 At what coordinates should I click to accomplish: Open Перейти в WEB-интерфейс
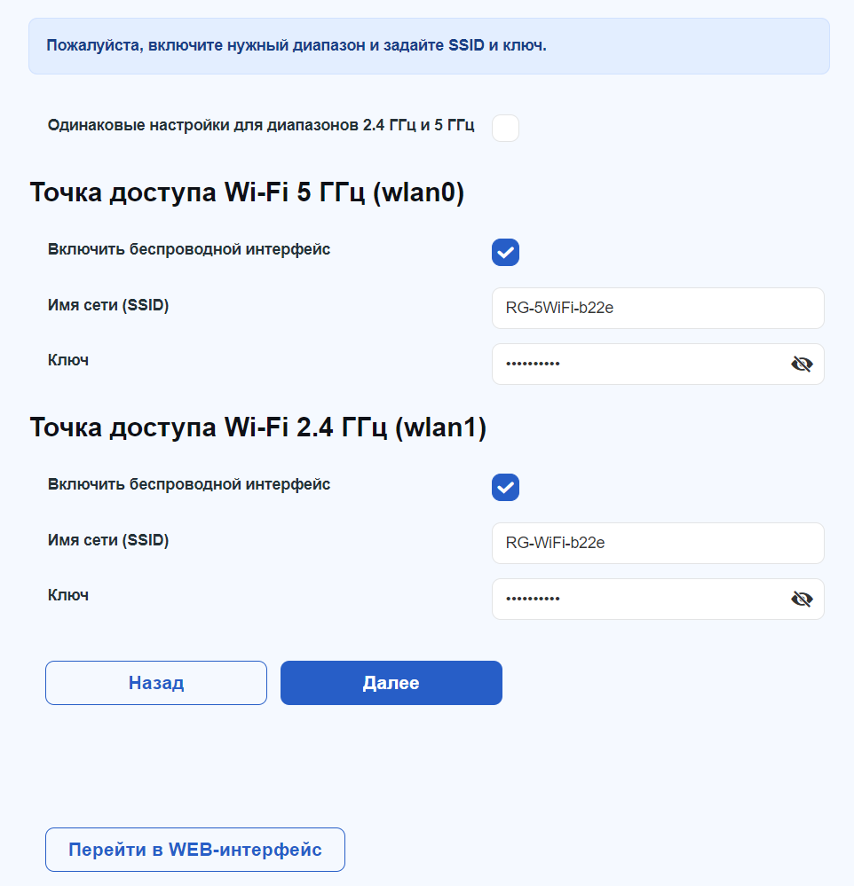(x=194, y=850)
